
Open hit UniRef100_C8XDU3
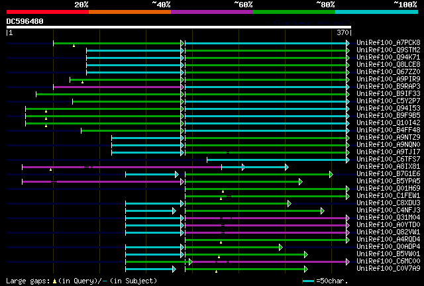point(388,203)
